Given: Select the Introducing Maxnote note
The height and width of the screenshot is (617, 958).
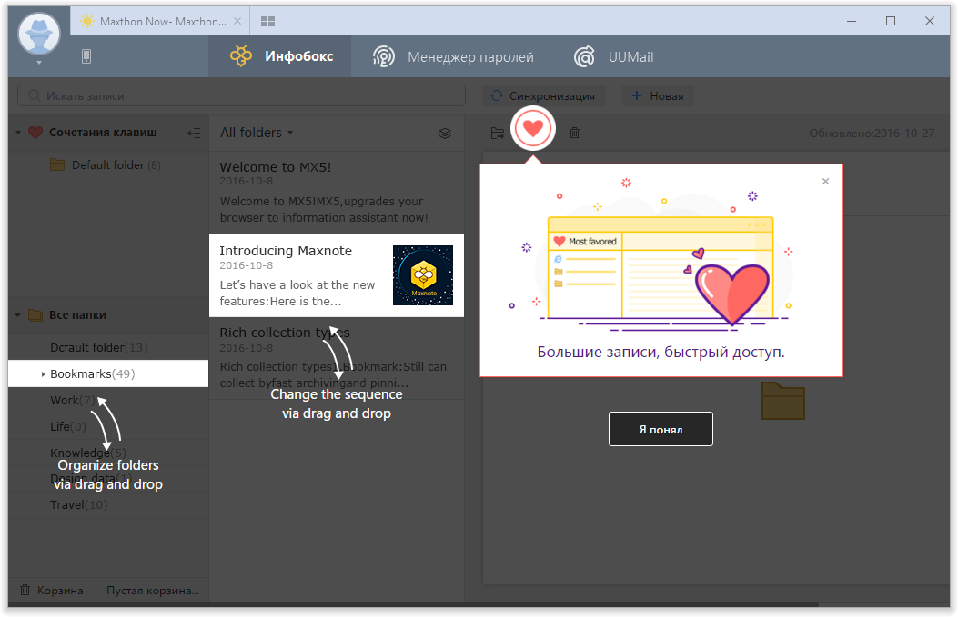Looking at the screenshot, I should (x=337, y=275).
